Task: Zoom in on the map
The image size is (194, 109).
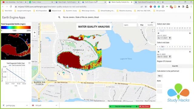Action: pos(35,32)
